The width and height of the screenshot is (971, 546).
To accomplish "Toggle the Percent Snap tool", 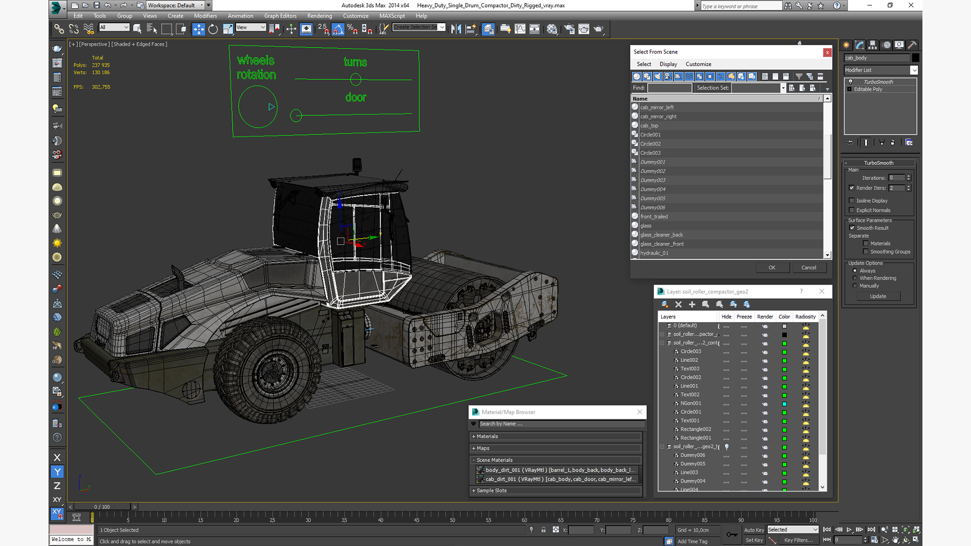I will click(352, 29).
